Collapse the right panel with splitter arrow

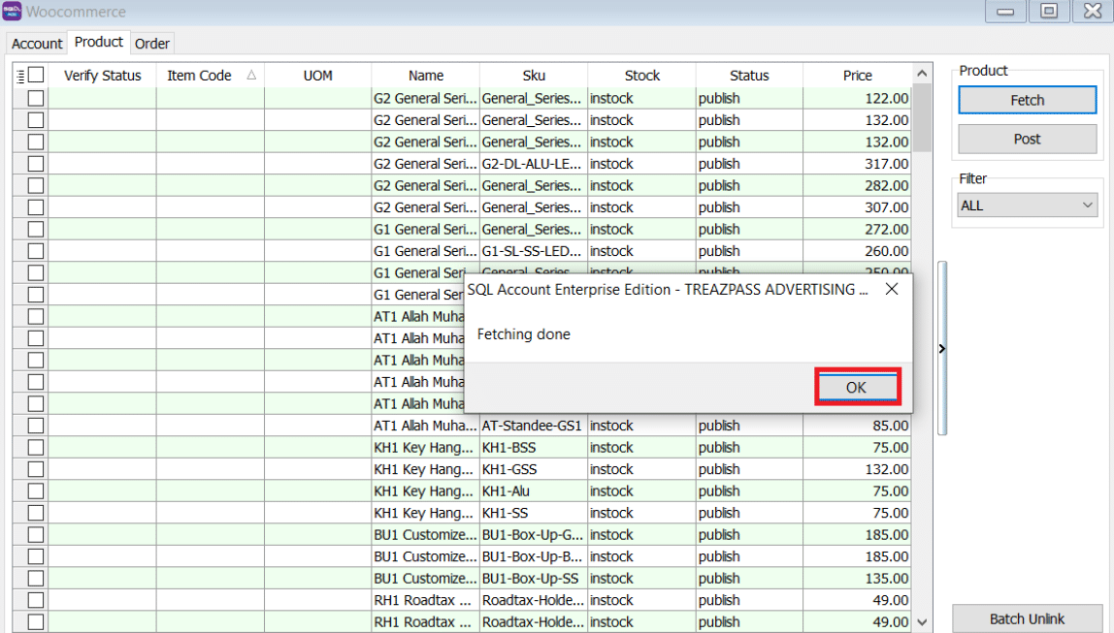[941, 348]
